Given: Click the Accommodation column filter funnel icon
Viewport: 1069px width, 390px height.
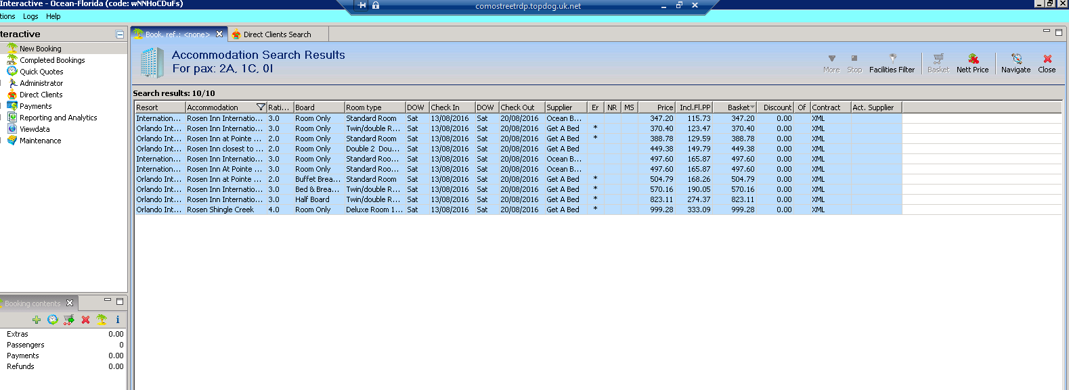Looking at the screenshot, I should coord(261,107).
